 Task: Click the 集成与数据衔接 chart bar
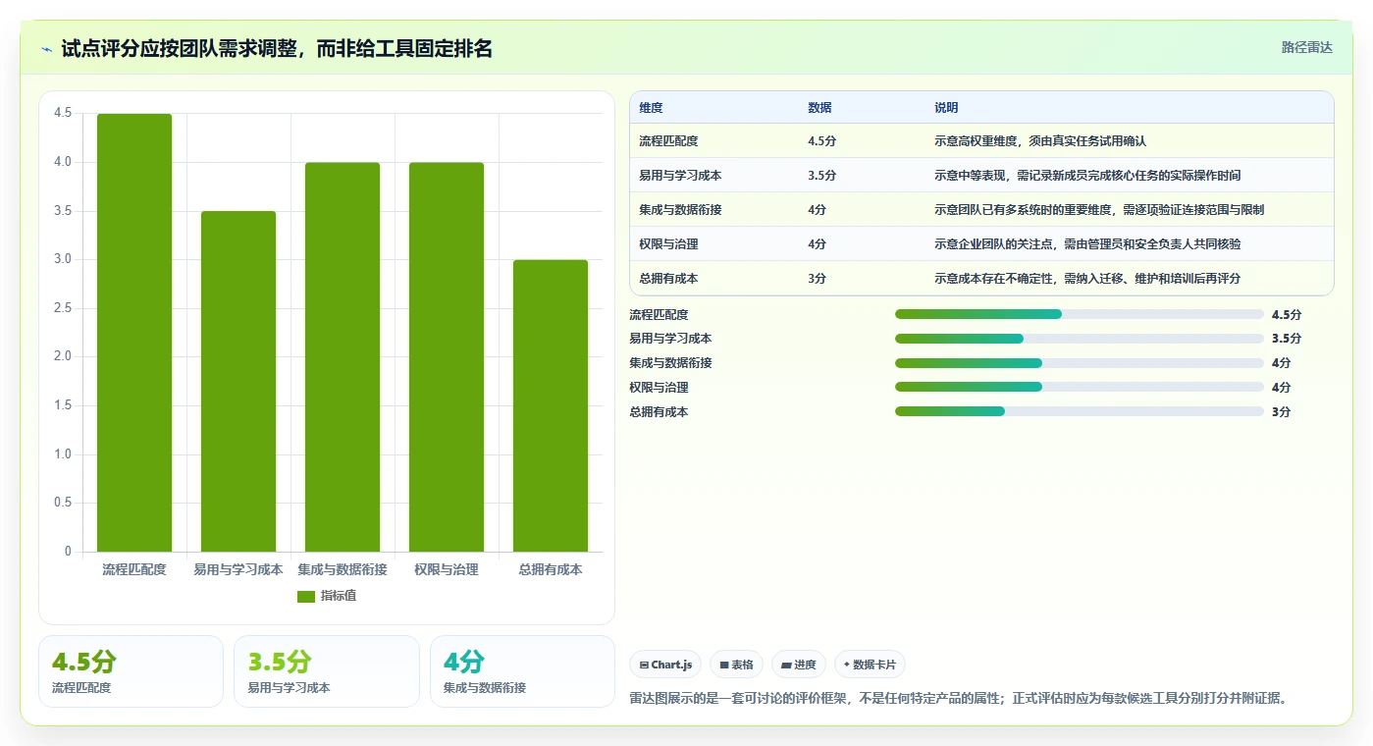pos(343,357)
